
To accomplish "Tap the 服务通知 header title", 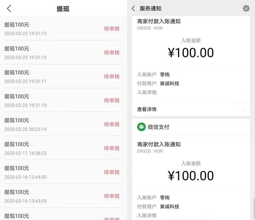I will [150, 9].
